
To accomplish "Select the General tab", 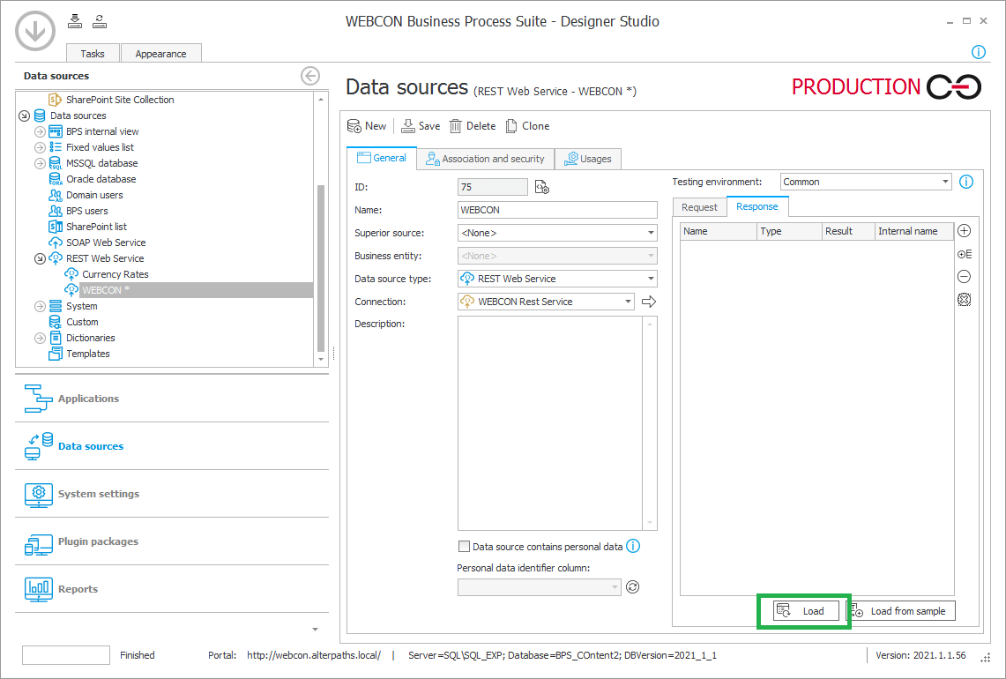I will [382, 158].
